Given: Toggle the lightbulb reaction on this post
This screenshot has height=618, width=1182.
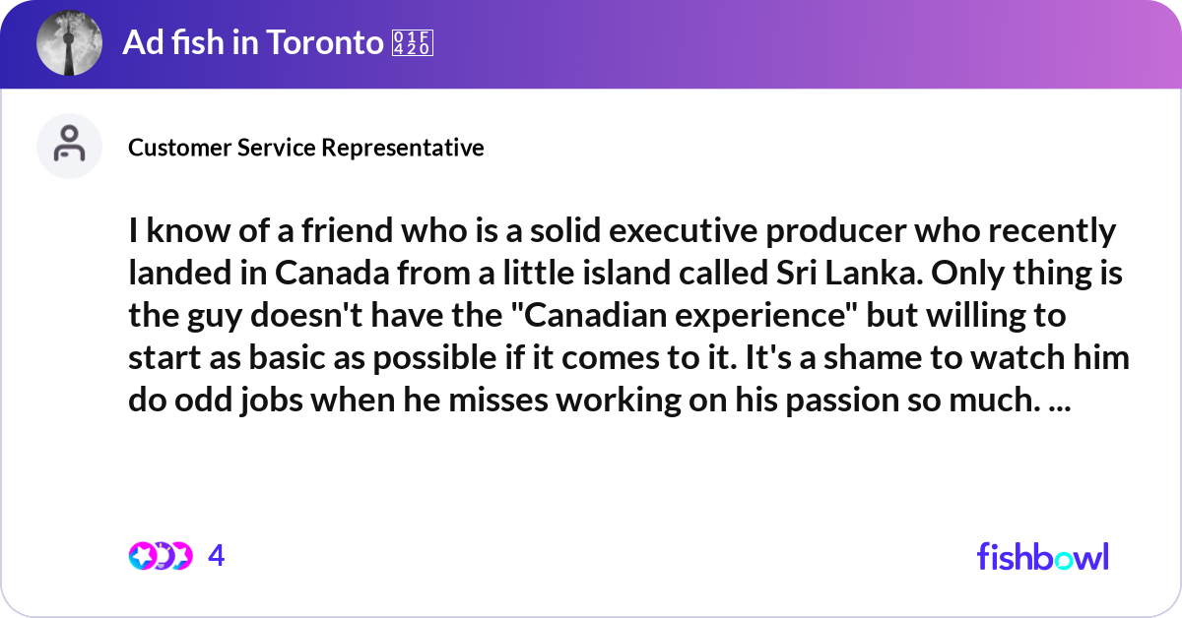Looking at the screenshot, I should click(163, 556).
